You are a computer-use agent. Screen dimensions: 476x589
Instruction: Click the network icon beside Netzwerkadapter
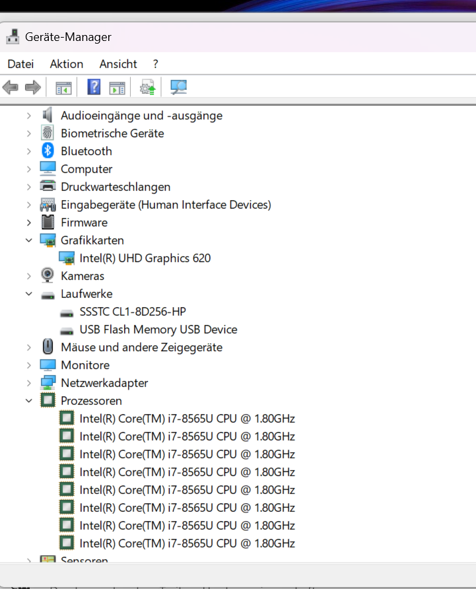[48, 383]
